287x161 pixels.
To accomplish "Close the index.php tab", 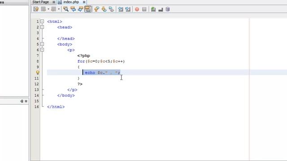I will click(x=84, y=2).
